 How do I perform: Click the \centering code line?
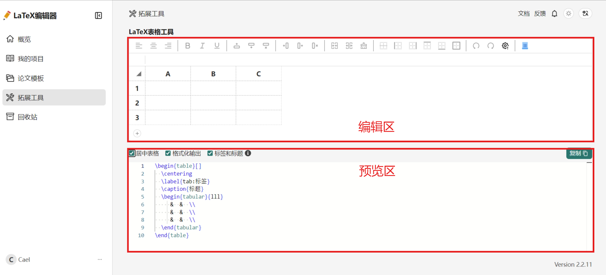pyautogui.click(x=177, y=173)
